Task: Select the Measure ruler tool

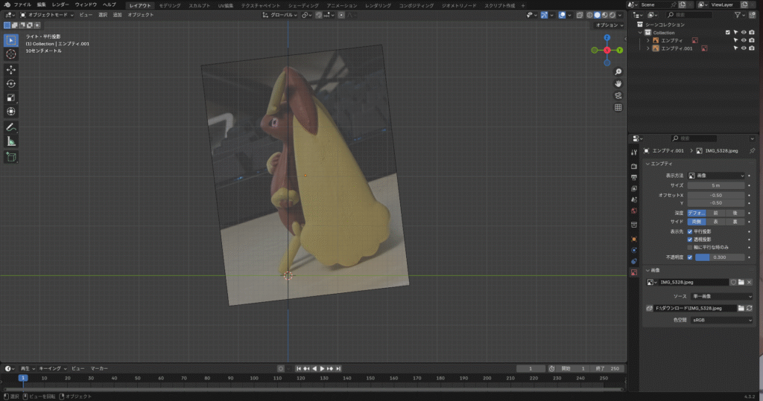Action: point(10,141)
